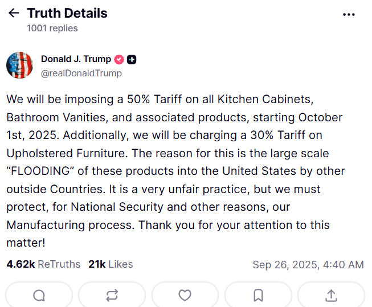372x307 pixels.
Task: Go back using the left arrow
Action: [14, 13]
